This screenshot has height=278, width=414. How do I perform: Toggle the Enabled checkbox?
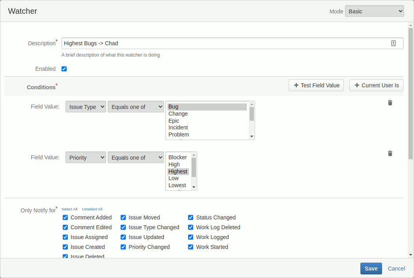pos(64,69)
